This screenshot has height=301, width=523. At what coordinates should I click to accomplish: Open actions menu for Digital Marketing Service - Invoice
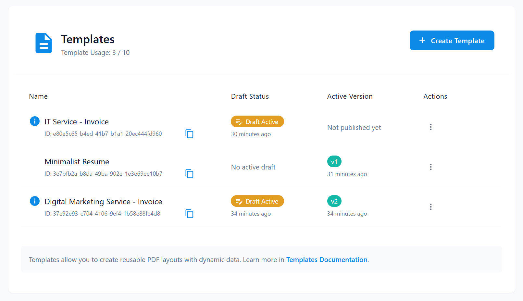point(430,207)
